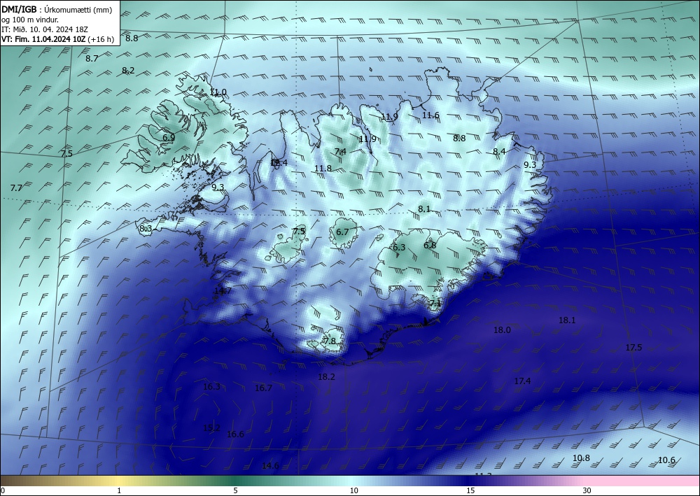Image resolution: width=700 pixels, height=496 pixels.
Task: Click the 18.0 value over the southeast sea
Action: point(502,330)
